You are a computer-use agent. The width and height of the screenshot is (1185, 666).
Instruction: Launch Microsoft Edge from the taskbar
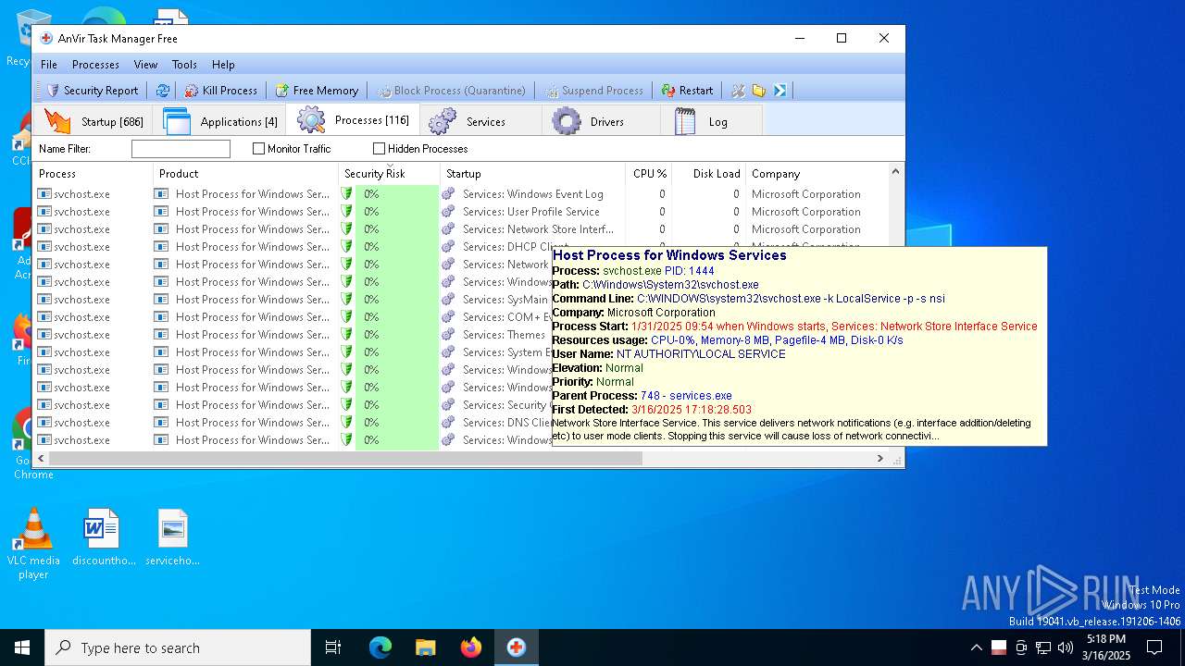tap(380, 647)
